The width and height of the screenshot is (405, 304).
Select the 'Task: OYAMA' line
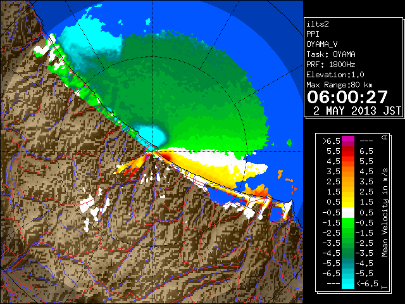pyautogui.click(x=331, y=54)
